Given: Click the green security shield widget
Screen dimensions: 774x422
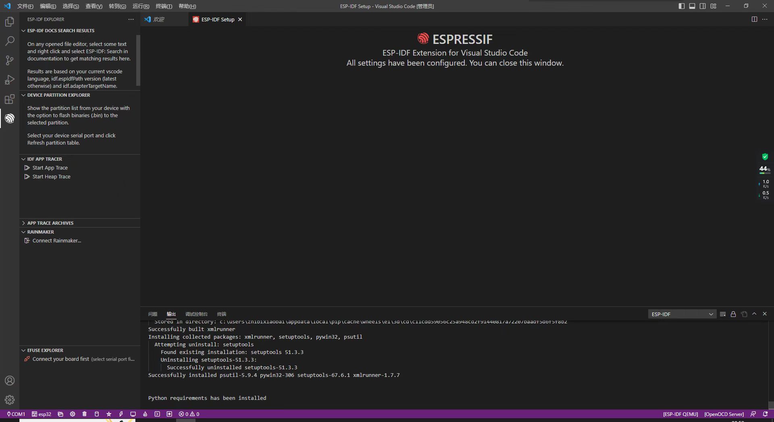Looking at the screenshot, I should (765, 157).
